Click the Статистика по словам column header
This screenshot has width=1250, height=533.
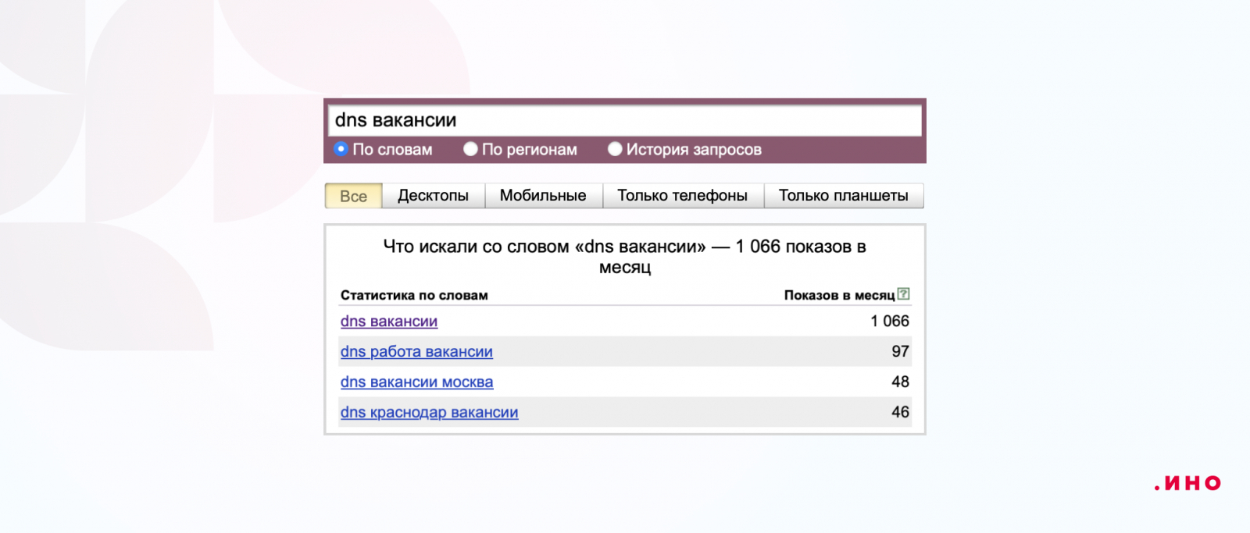coord(414,295)
